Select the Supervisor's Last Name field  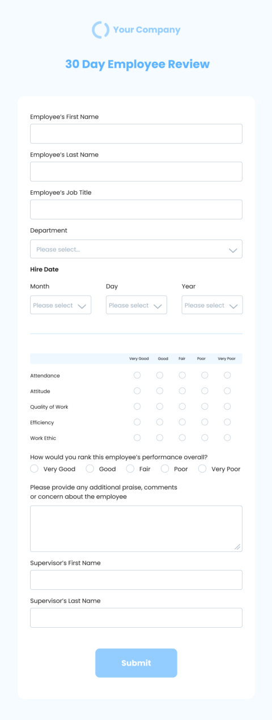click(x=136, y=618)
